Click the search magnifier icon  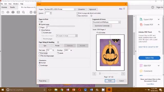[x=23, y=12]
